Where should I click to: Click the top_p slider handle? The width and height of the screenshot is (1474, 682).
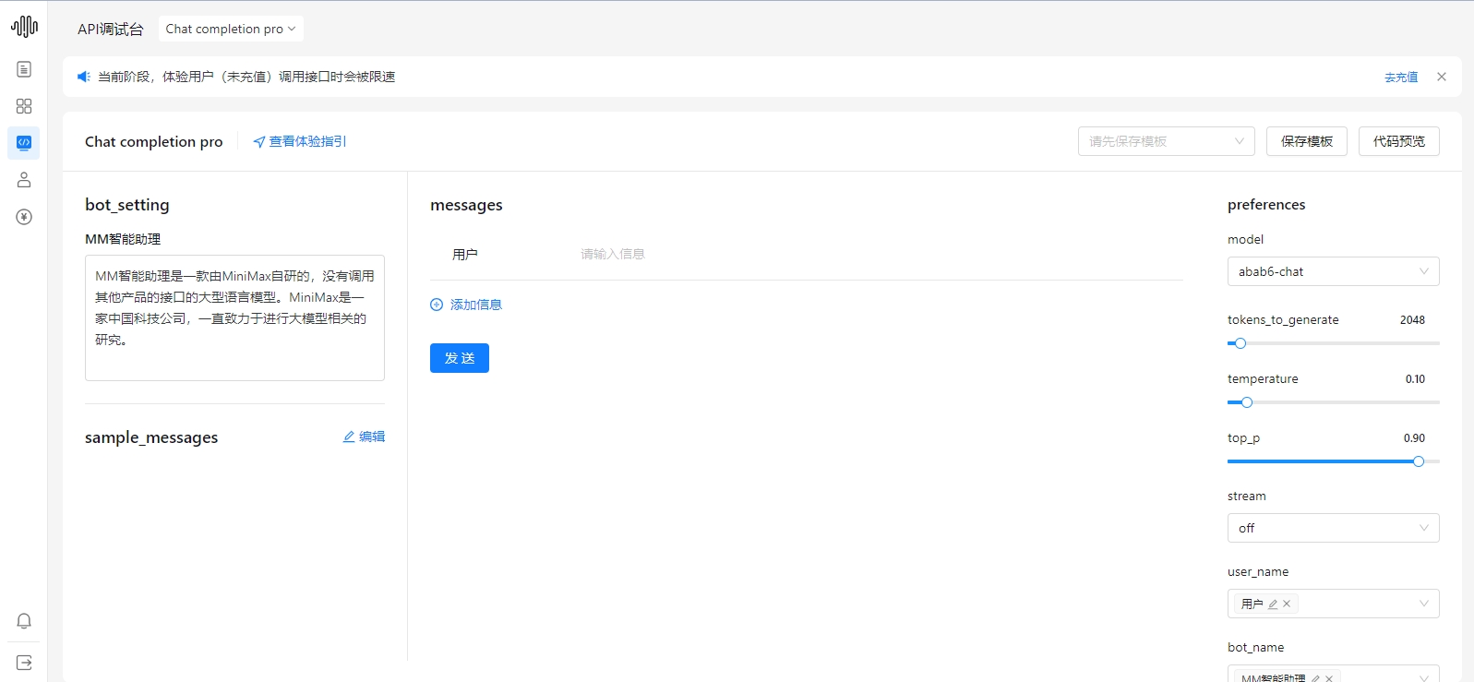click(1419, 461)
